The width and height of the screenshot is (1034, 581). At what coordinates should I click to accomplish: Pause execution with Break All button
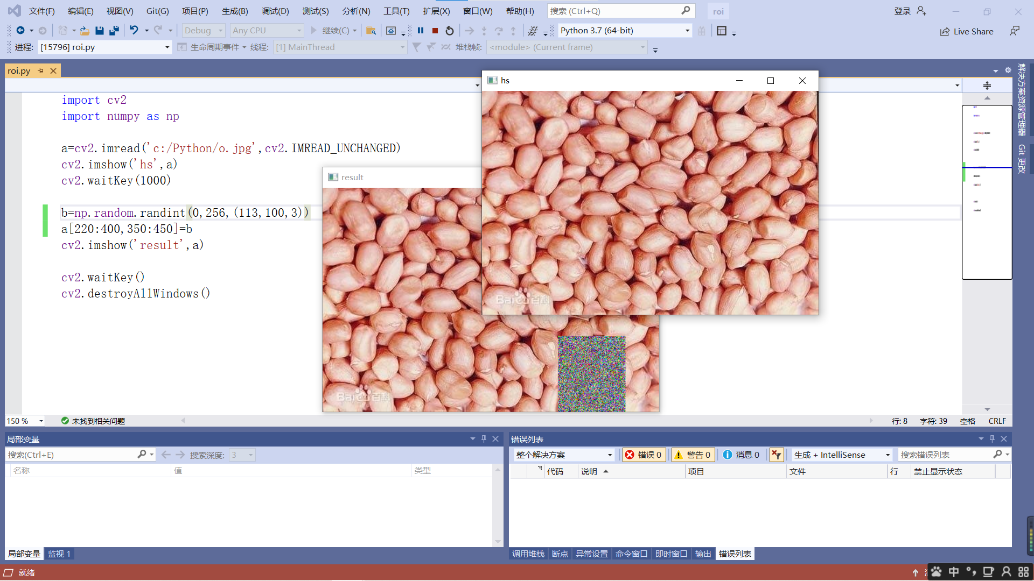421,31
